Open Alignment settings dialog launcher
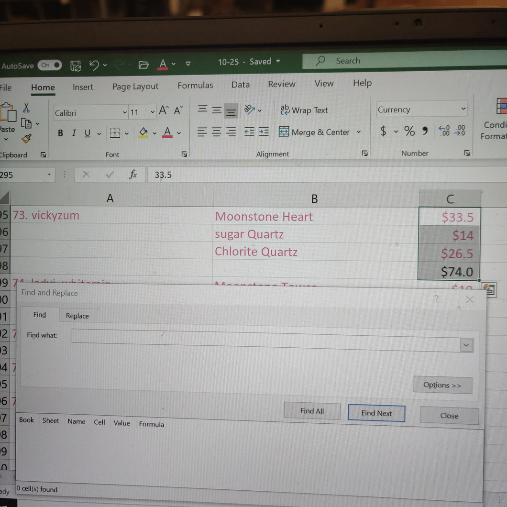Screen dimensions: 507x507 coord(365,153)
